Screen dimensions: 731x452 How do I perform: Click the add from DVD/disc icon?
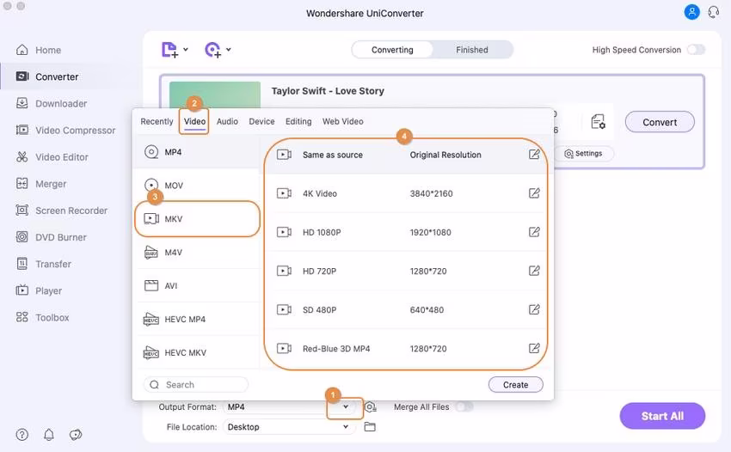pos(212,49)
